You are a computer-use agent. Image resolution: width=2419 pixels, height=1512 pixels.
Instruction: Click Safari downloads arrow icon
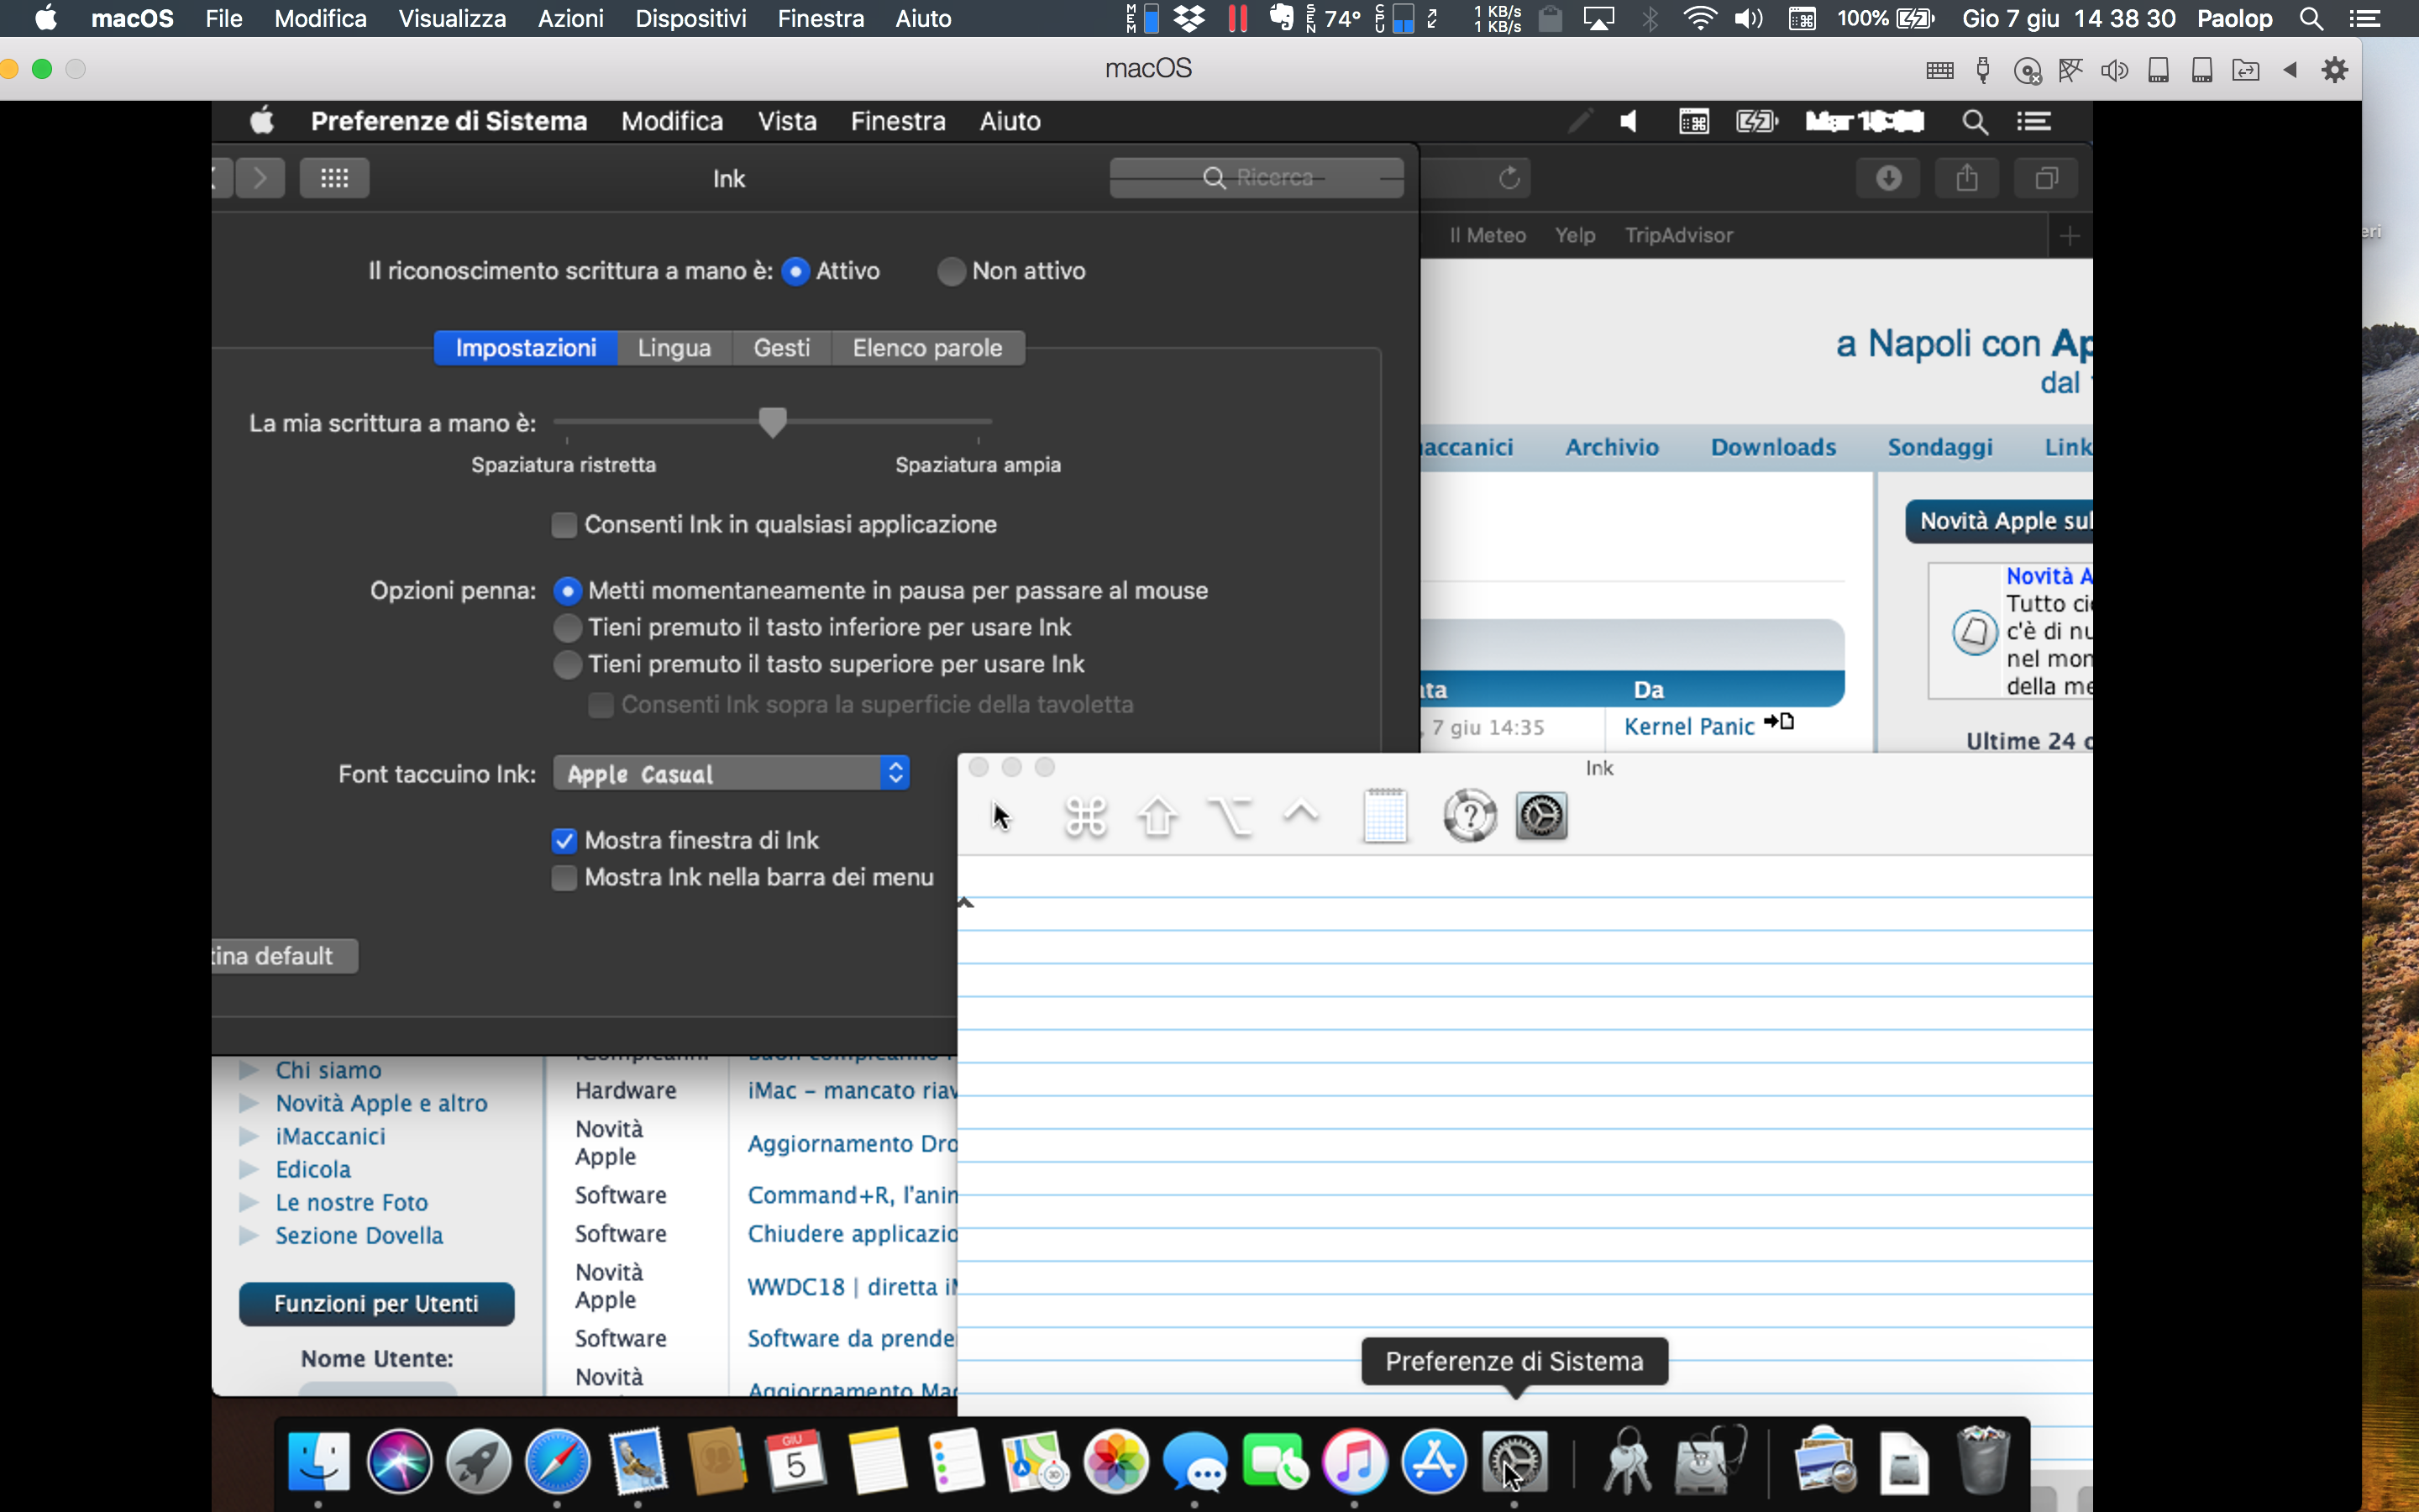1888,178
